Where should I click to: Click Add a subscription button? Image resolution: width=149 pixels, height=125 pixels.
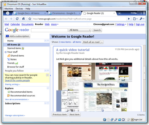(x=17, y=36)
